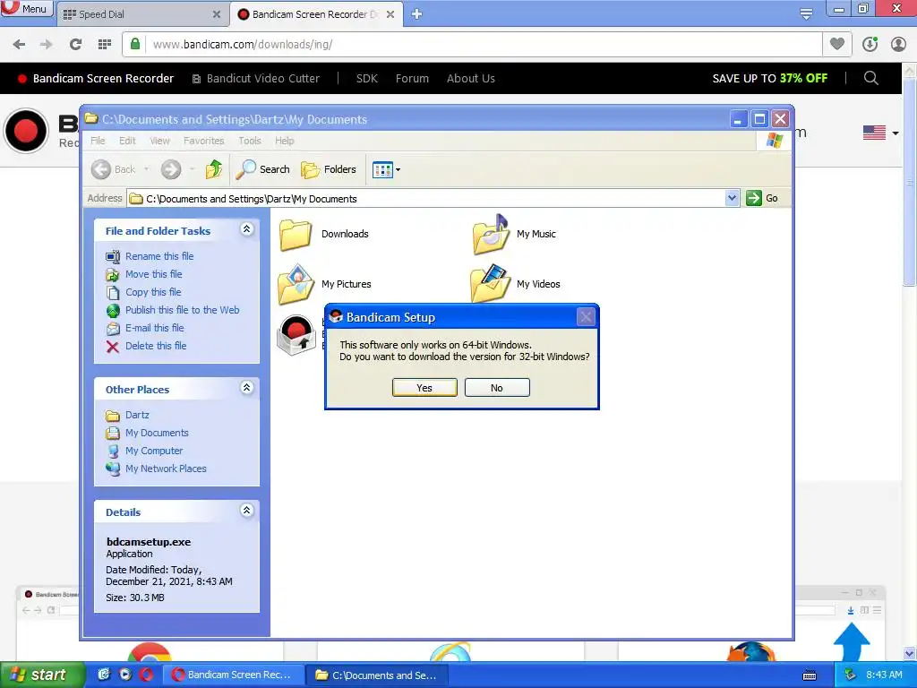
Task: Open the Views dropdown in Explorer toolbar
Action: (x=387, y=169)
